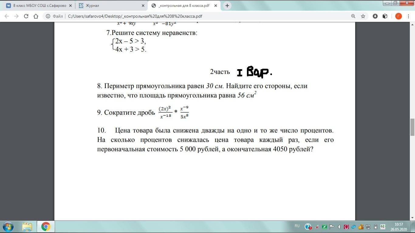The height and width of the screenshot is (233, 415).
Task: Open the Chrome three-dot menu
Action: [409, 16]
